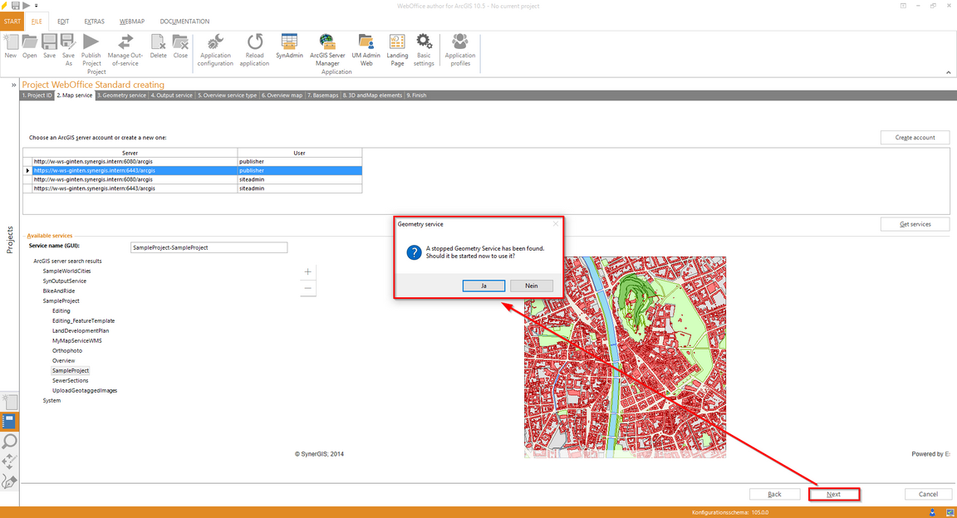The image size is (957, 518).
Task: Launch SynAdmin from the ribbon
Action: point(289,43)
